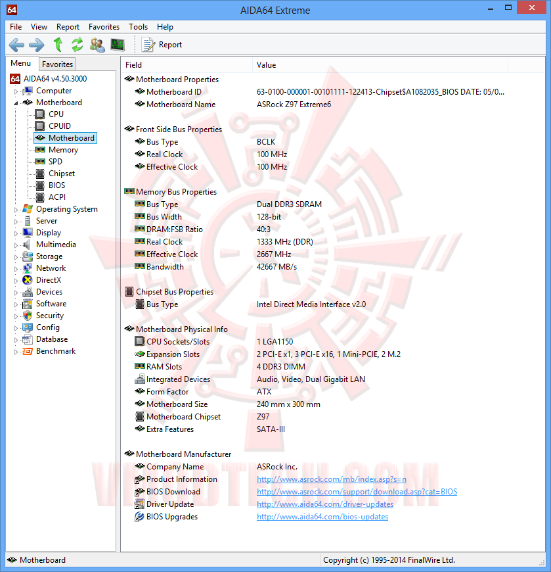The image size is (551, 572).
Task: Select the Integrated Devices row
Action: coord(332,379)
